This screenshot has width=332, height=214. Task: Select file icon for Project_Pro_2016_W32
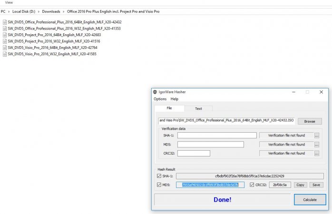[x=5, y=41]
